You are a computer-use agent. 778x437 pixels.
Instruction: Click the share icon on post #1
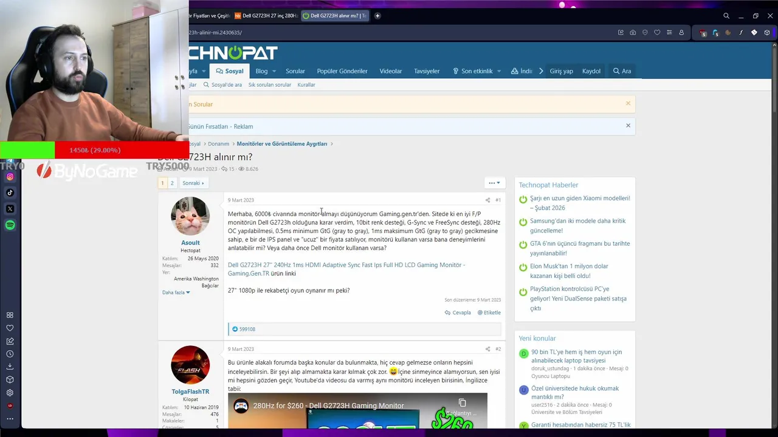[487, 200]
